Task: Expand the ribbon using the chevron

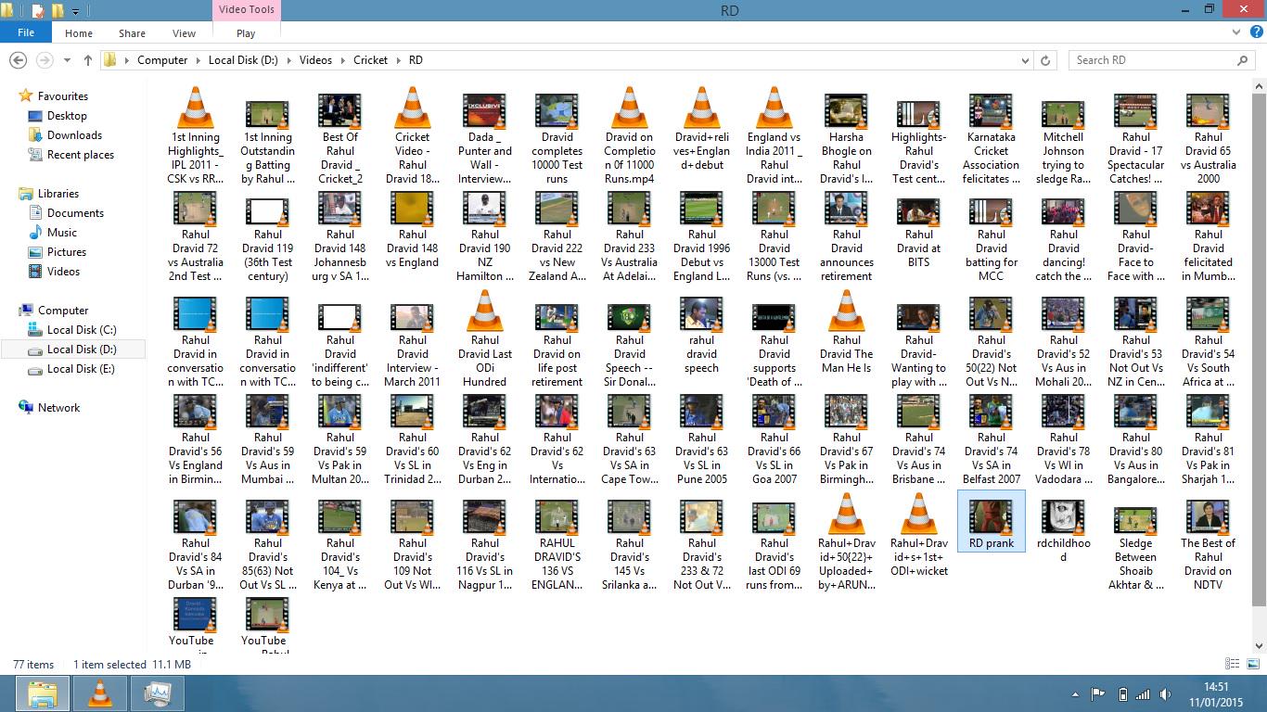Action: pos(1236,33)
